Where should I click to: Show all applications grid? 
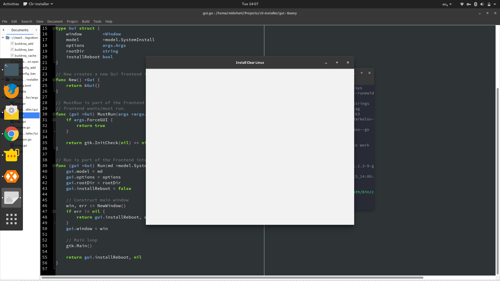[11, 219]
